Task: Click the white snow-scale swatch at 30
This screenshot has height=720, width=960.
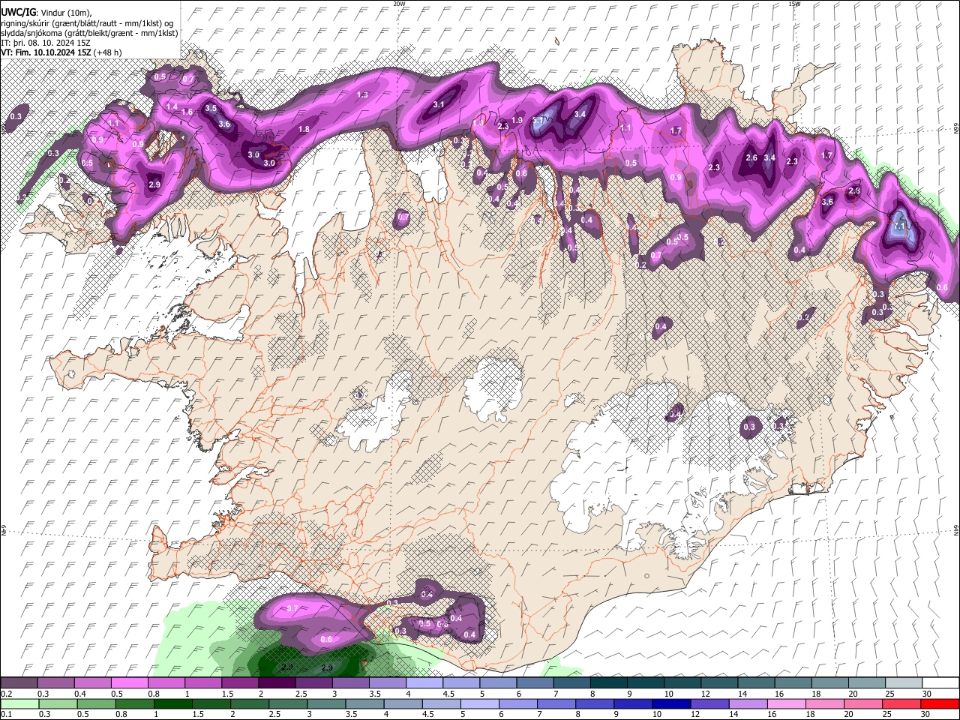Action: pos(941,683)
